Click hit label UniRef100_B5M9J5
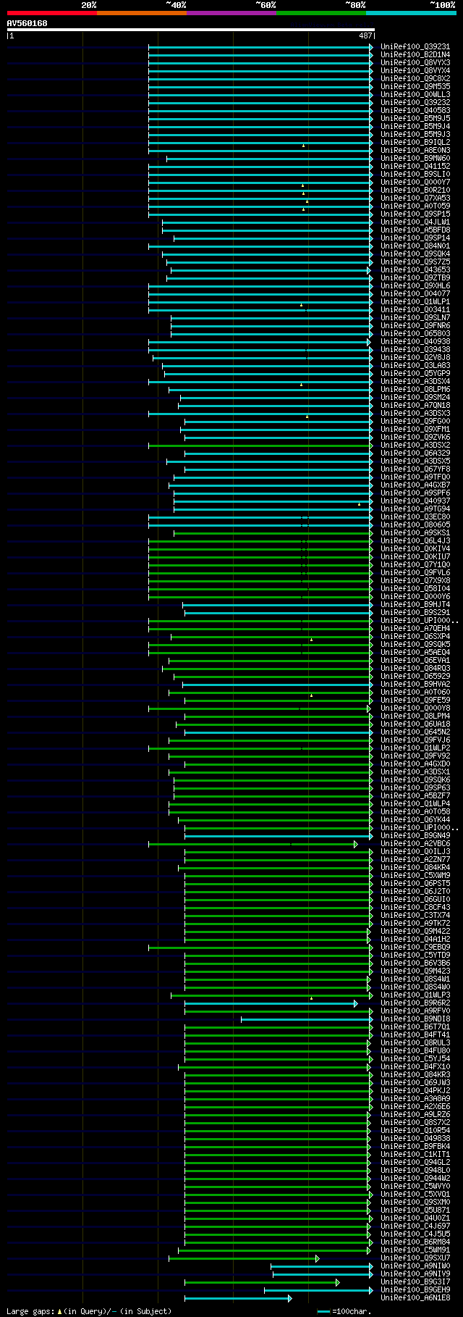Image resolution: width=463 pixels, height=1317 pixels. pyautogui.click(x=415, y=119)
